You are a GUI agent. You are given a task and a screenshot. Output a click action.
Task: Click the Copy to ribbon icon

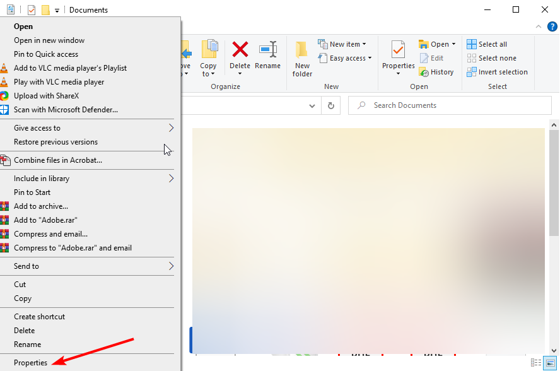(209, 49)
